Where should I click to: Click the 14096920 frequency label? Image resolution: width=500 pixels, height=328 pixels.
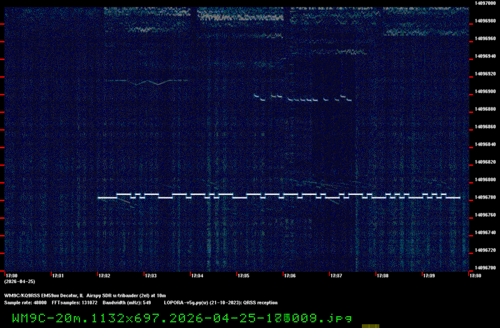(x=486, y=74)
